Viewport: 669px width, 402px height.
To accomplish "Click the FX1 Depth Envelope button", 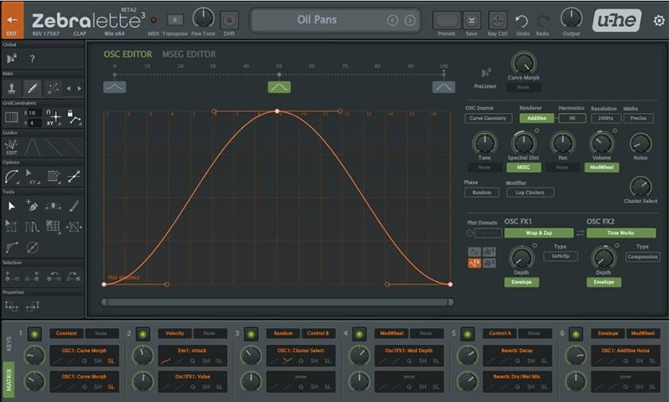I will click(522, 283).
